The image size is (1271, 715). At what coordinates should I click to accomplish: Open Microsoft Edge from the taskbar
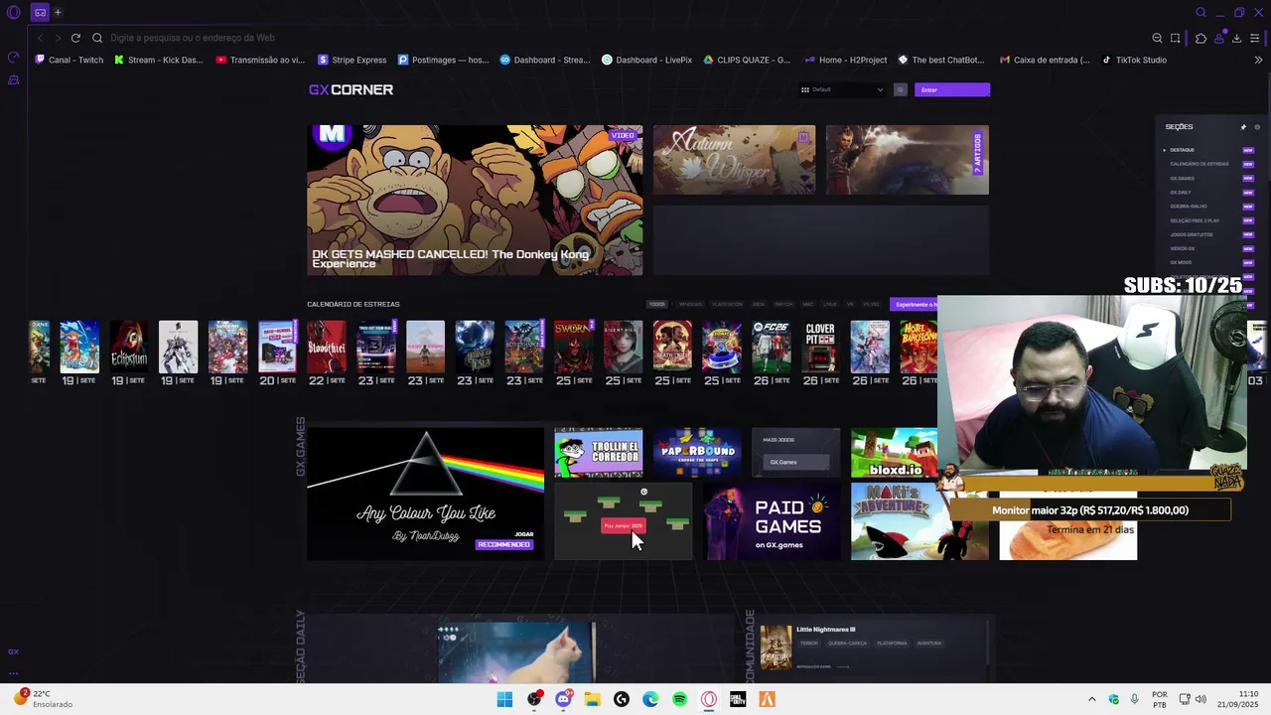click(650, 699)
